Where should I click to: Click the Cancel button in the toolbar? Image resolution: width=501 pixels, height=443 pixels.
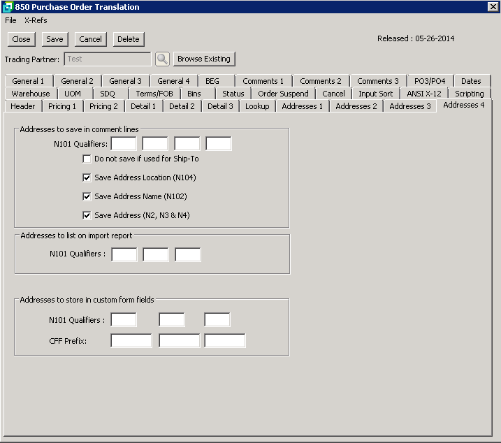pyautogui.click(x=90, y=39)
